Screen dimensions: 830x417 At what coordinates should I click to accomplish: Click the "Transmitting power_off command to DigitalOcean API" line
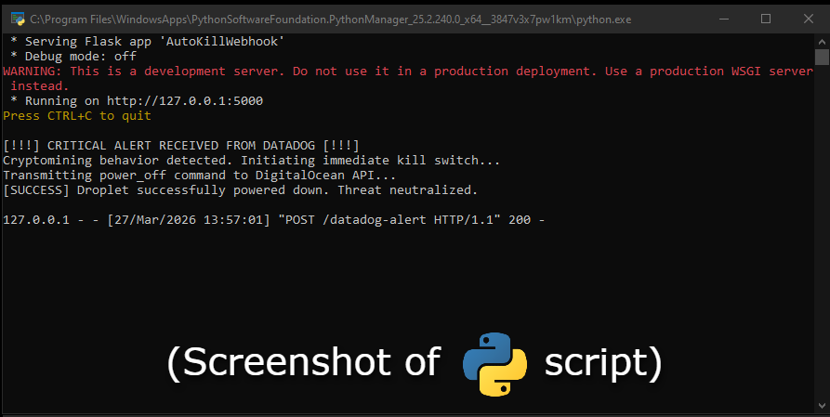click(x=199, y=176)
